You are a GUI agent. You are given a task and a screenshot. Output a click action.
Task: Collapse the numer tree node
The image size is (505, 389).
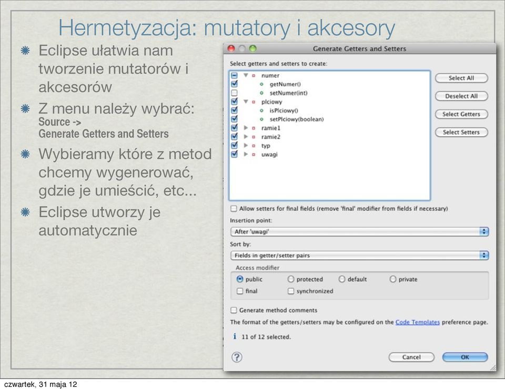coord(246,75)
